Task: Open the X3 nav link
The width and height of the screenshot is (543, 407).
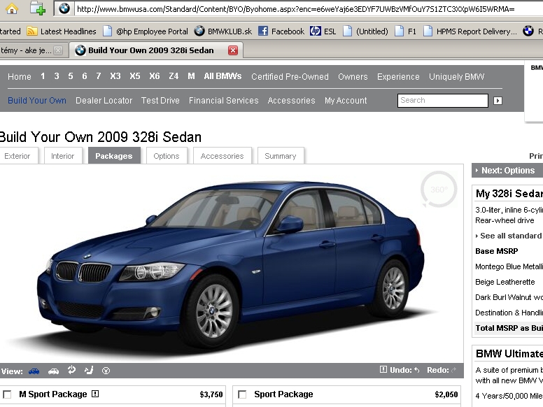Action: pyautogui.click(x=115, y=76)
